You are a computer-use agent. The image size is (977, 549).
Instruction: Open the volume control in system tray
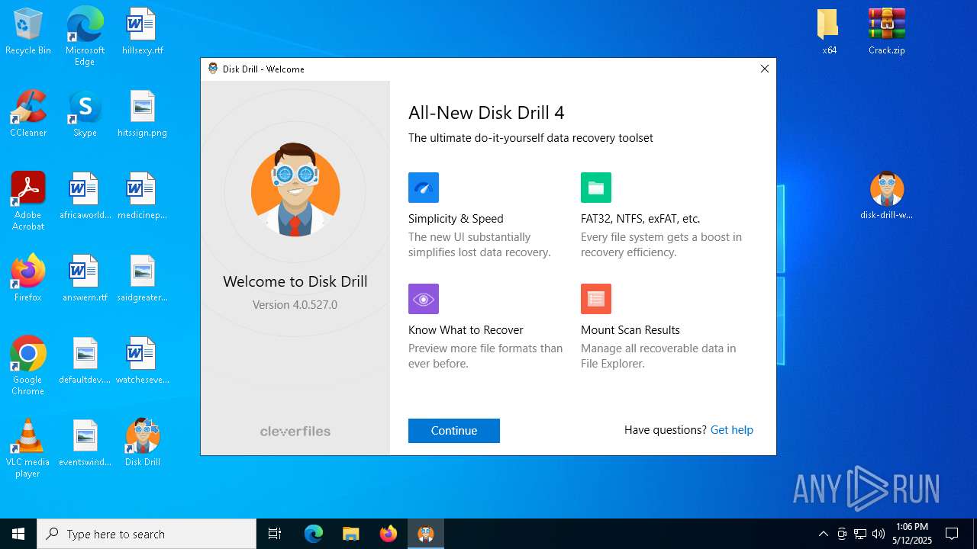pos(879,534)
